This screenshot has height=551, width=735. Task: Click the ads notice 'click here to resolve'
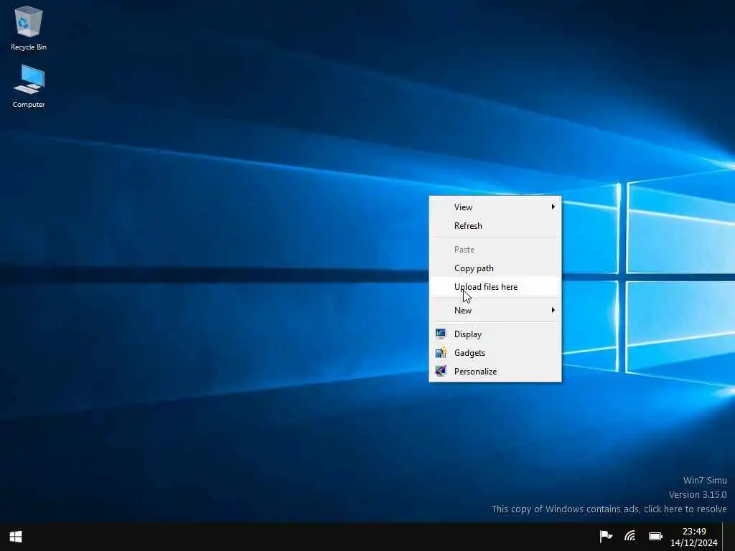685,509
